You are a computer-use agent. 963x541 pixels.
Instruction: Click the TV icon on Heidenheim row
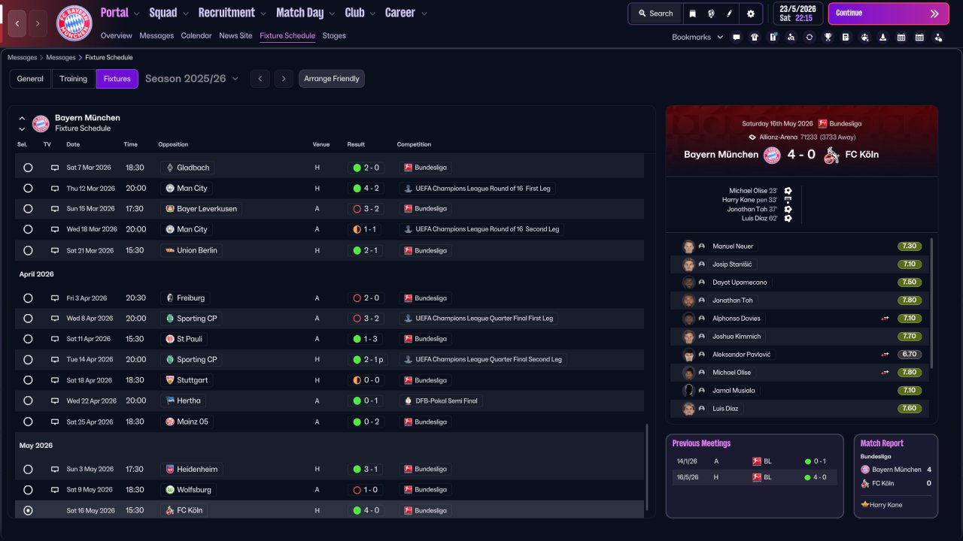[x=54, y=470]
